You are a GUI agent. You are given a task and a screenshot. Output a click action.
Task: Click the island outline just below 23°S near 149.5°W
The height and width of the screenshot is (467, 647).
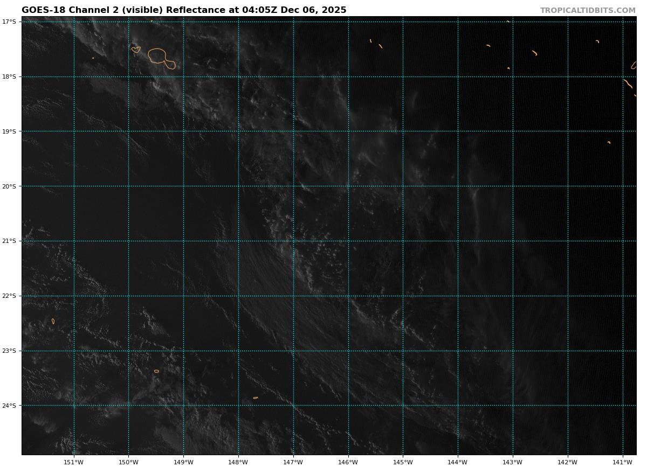point(156,371)
